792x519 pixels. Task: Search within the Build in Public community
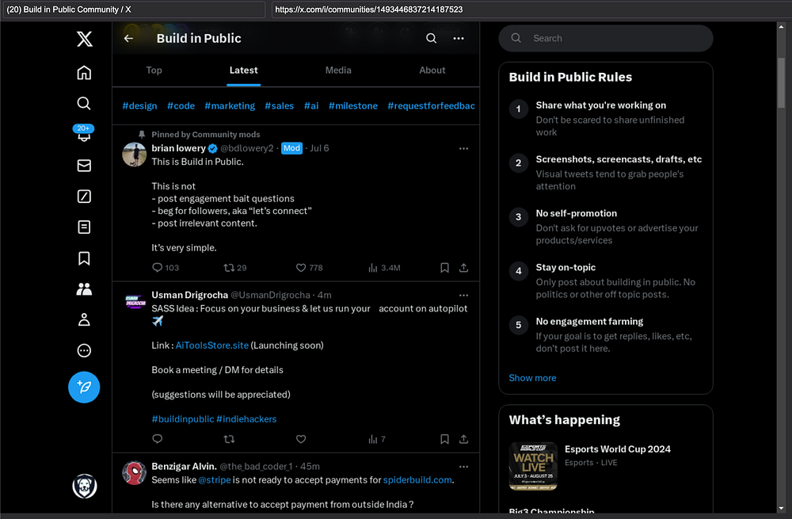431,38
